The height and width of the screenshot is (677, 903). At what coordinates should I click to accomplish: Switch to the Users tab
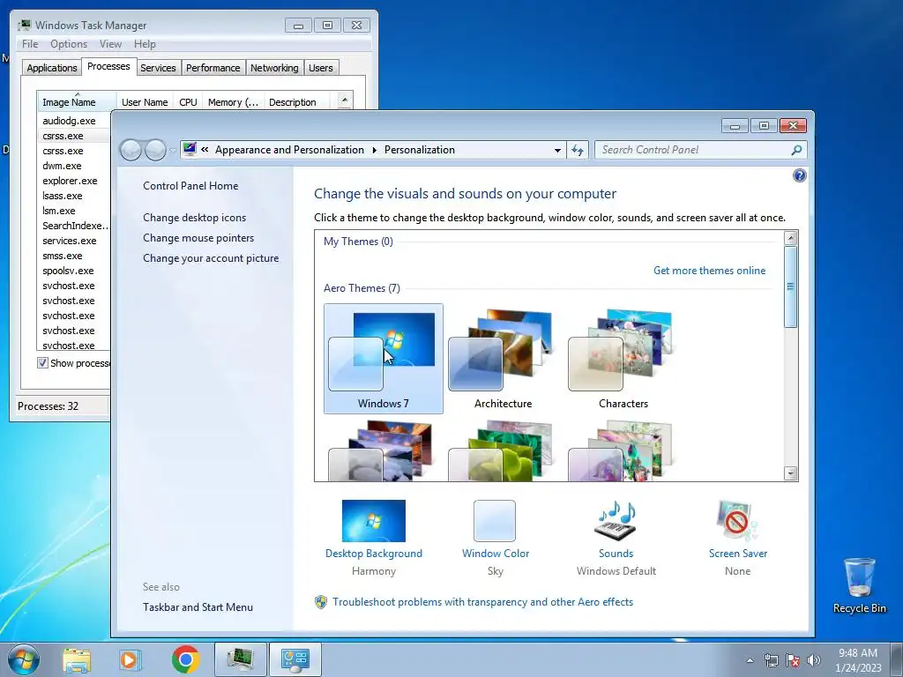point(321,68)
